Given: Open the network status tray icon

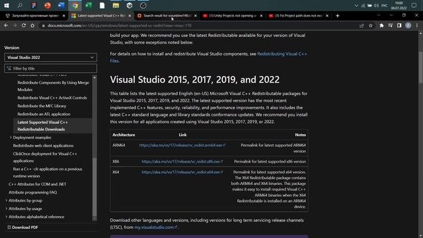Looking at the screenshot, I should coord(363,5).
